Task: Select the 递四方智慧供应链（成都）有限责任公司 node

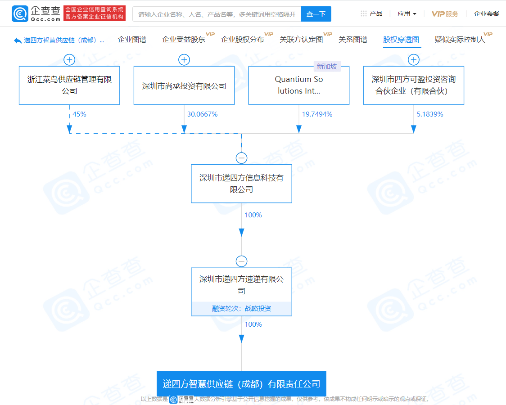Action: click(241, 383)
